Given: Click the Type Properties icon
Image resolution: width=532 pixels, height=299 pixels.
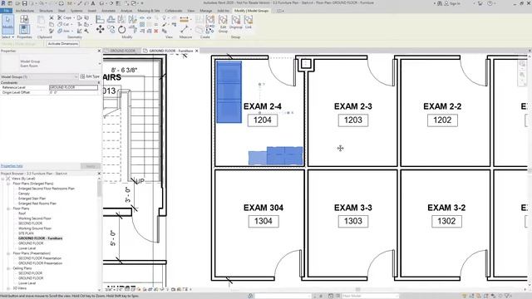Looking at the screenshot, I should click(x=24, y=19).
